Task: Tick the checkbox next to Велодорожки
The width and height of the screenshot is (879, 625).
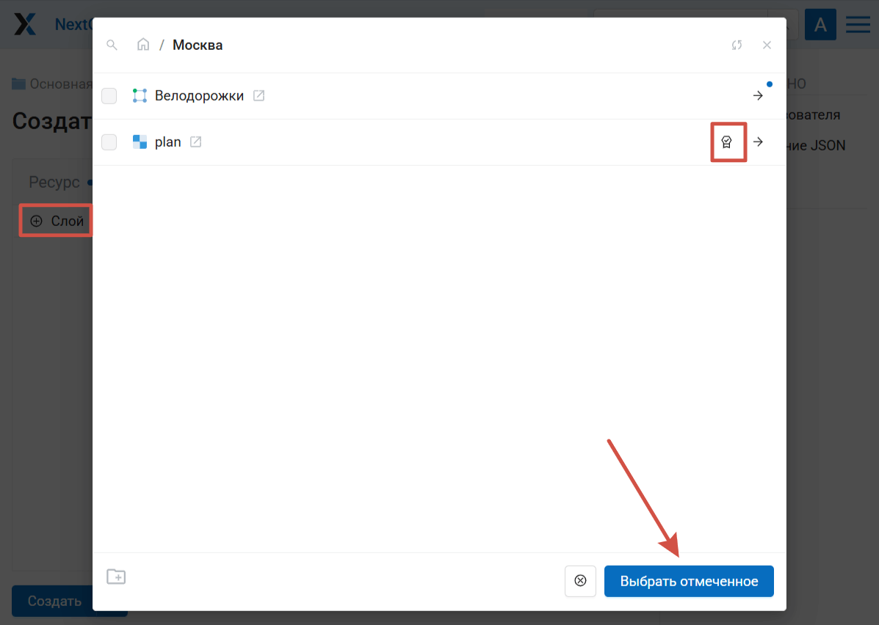Action: pyautogui.click(x=109, y=96)
